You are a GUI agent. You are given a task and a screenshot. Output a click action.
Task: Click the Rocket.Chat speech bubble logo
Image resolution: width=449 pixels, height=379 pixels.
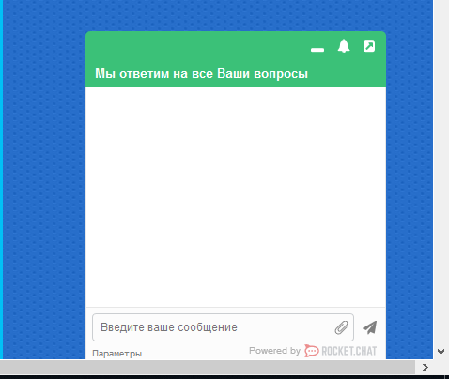312,351
